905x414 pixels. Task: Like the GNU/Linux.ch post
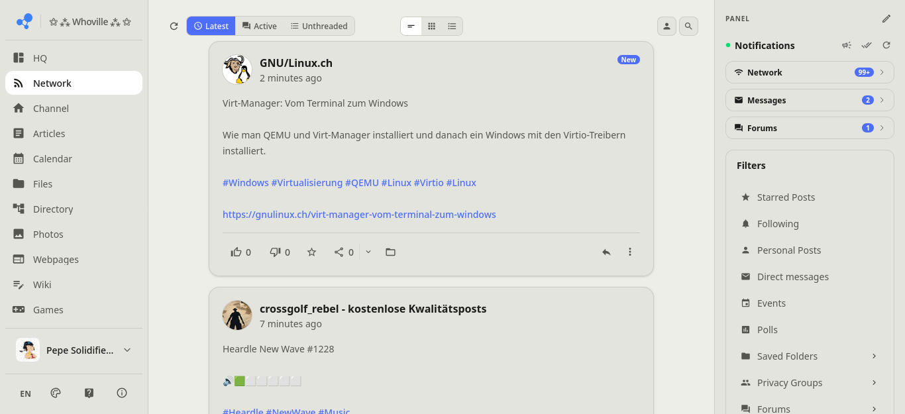point(240,252)
